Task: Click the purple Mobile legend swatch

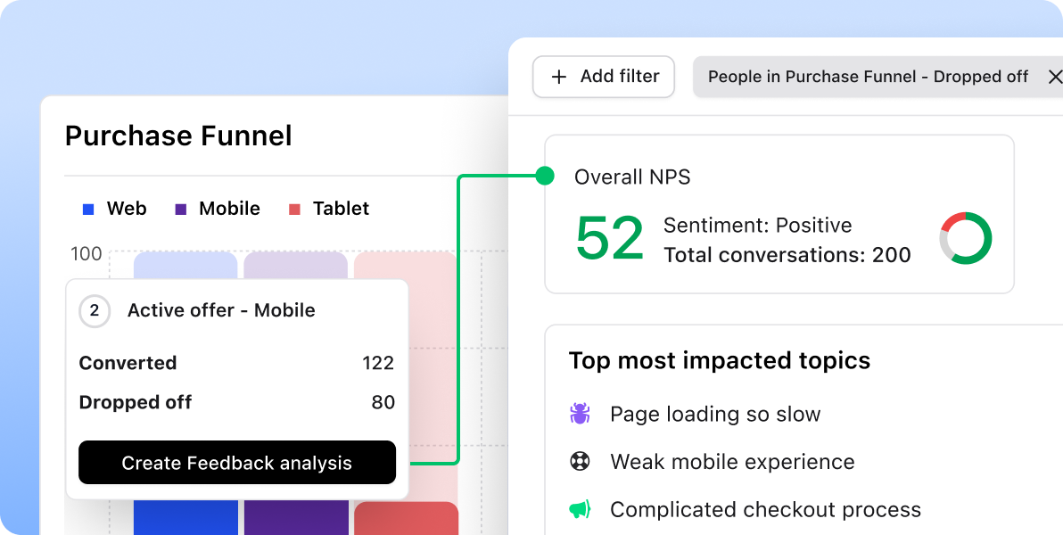Action: coord(180,210)
